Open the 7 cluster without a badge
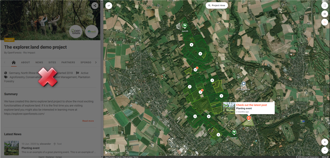330x158 pixels. point(221,96)
